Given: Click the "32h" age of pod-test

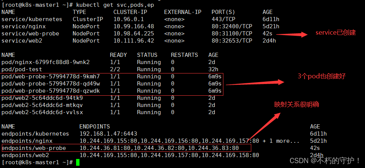Looking at the screenshot, I should 214,69.
